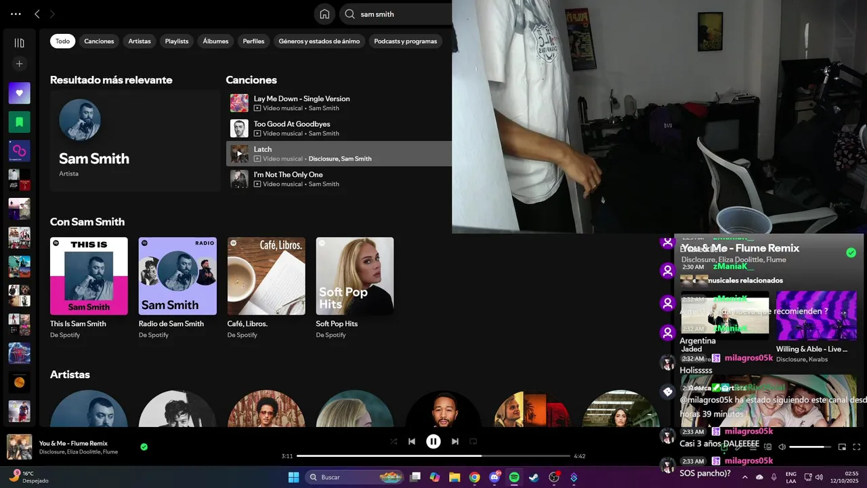Switch to Spotify on the taskbar
This screenshot has height=488, width=867.
pyautogui.click(x=514, y=477)
